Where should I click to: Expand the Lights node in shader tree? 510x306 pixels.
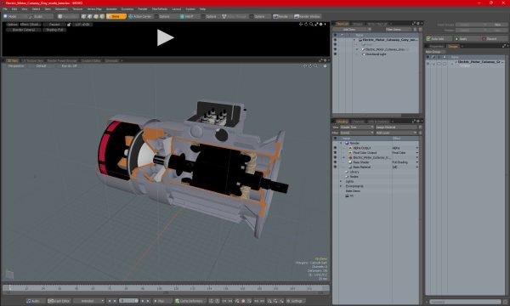coord(341,181)
